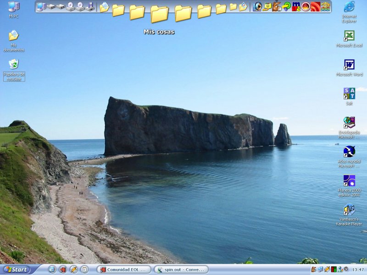The image size is (367, 275).
Task: Switch to the spin out conversation window
Action: tap(181, 269)
